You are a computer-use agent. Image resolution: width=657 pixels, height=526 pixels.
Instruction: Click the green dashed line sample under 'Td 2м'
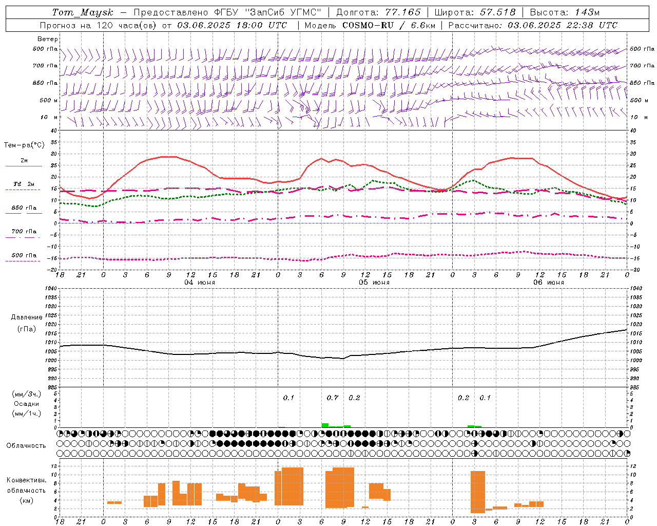point(23,190)
